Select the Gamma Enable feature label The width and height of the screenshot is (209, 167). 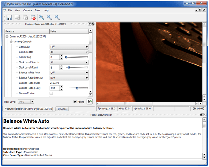(27, 93)
